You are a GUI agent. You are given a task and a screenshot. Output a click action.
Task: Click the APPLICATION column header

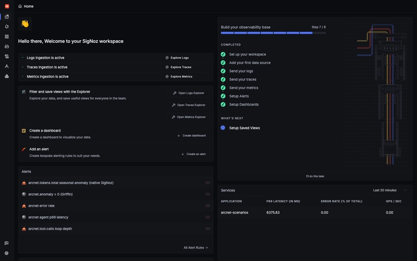coord(231,201)
